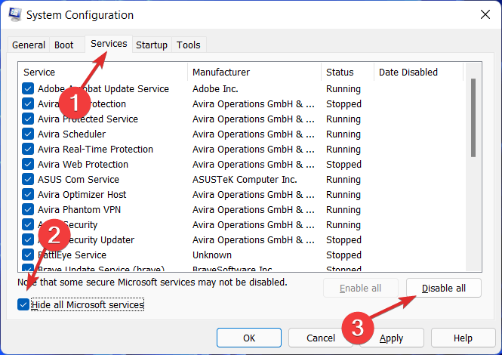Disable the Avira Phantom VPN service
Image resolution: width=502 pixels, height=355 pixels.
click(x=28, y=209)
